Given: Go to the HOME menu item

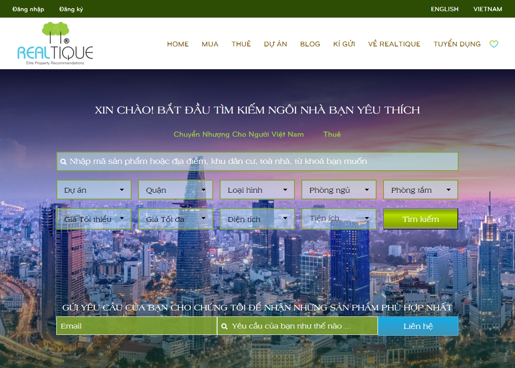Looking at the screenshot, I should tap(178, 44).
